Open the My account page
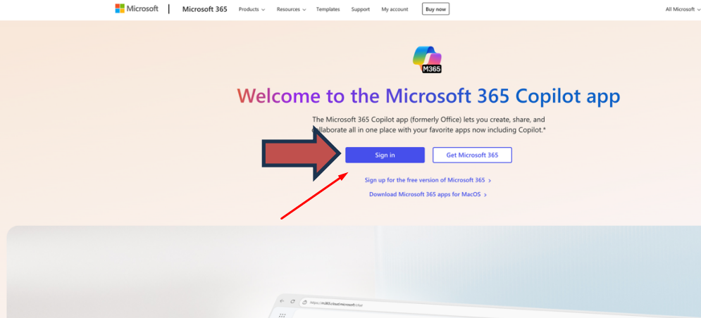The height and width of the screenshot is (318, 701). point(395,9)
